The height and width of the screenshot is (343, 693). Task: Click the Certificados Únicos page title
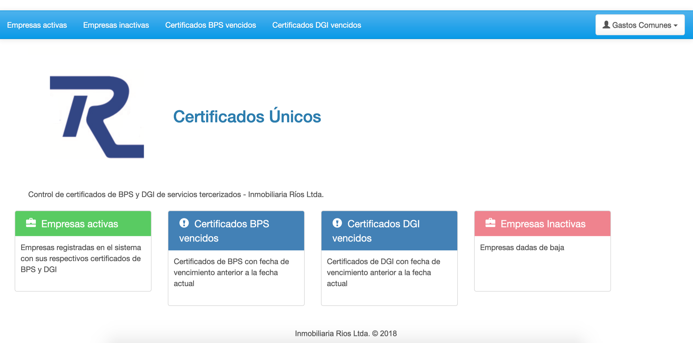pyautogui.click(x=247, y=117)
